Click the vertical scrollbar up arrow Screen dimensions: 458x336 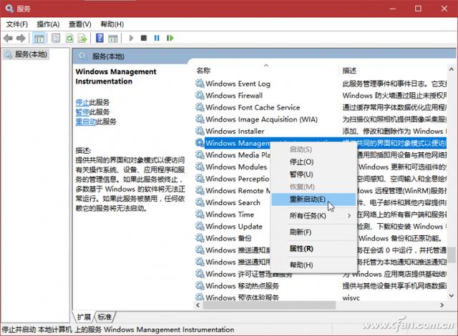452,69
